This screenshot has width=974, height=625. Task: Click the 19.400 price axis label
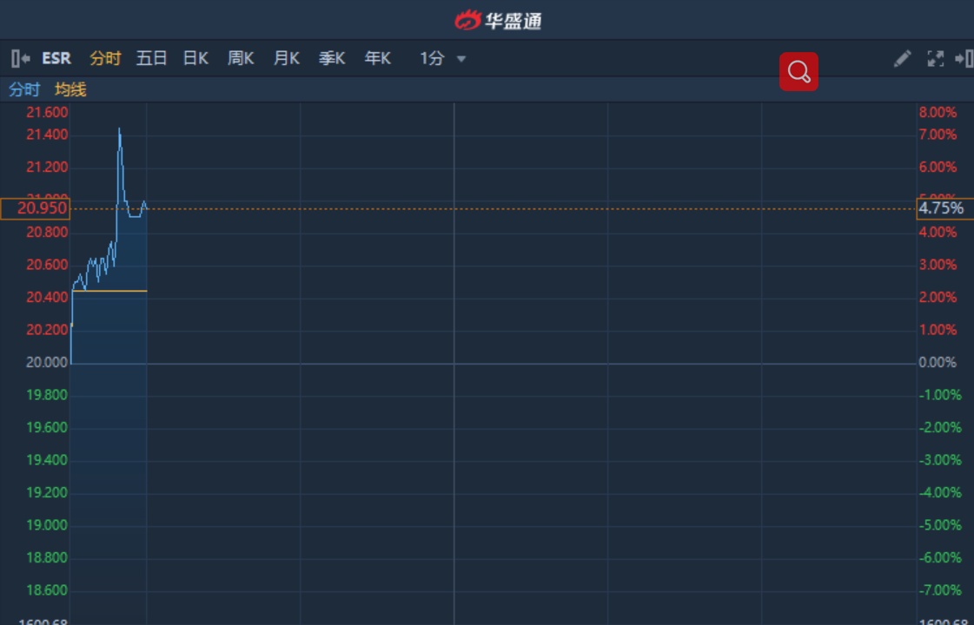point(47,460)
